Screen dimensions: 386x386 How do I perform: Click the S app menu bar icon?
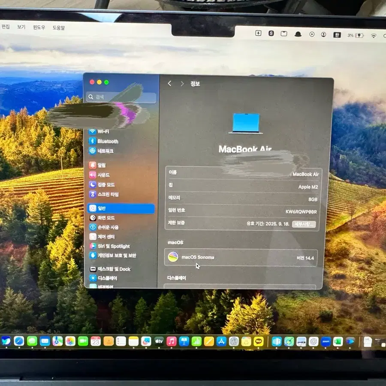coord(271,33)
